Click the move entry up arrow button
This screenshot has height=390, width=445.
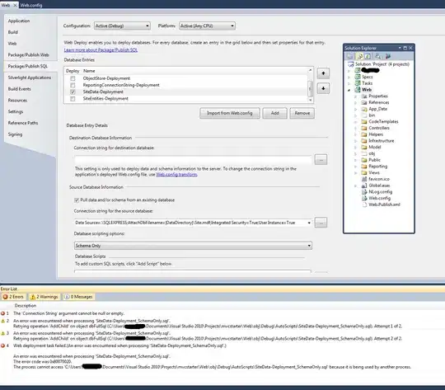tap(323, 73)
